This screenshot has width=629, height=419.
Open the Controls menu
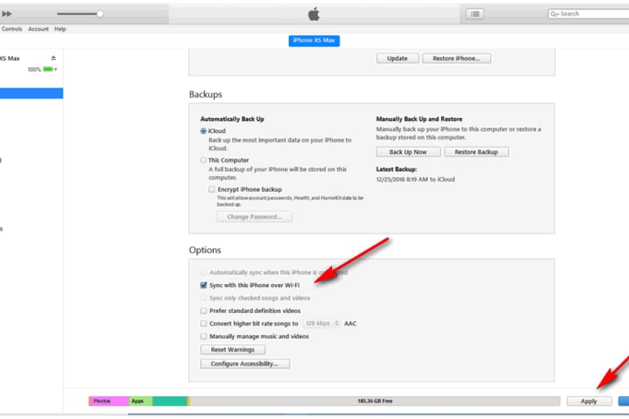[12, 29]
